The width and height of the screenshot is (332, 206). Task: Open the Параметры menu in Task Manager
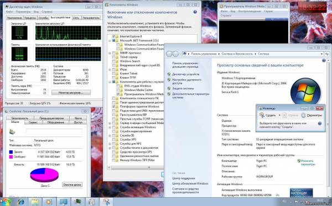coord(23,12)
